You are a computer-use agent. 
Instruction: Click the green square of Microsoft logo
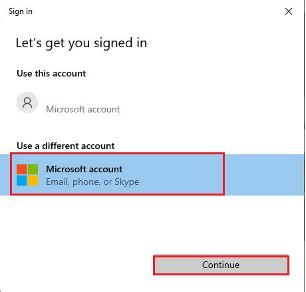click(x=33, y=170)
